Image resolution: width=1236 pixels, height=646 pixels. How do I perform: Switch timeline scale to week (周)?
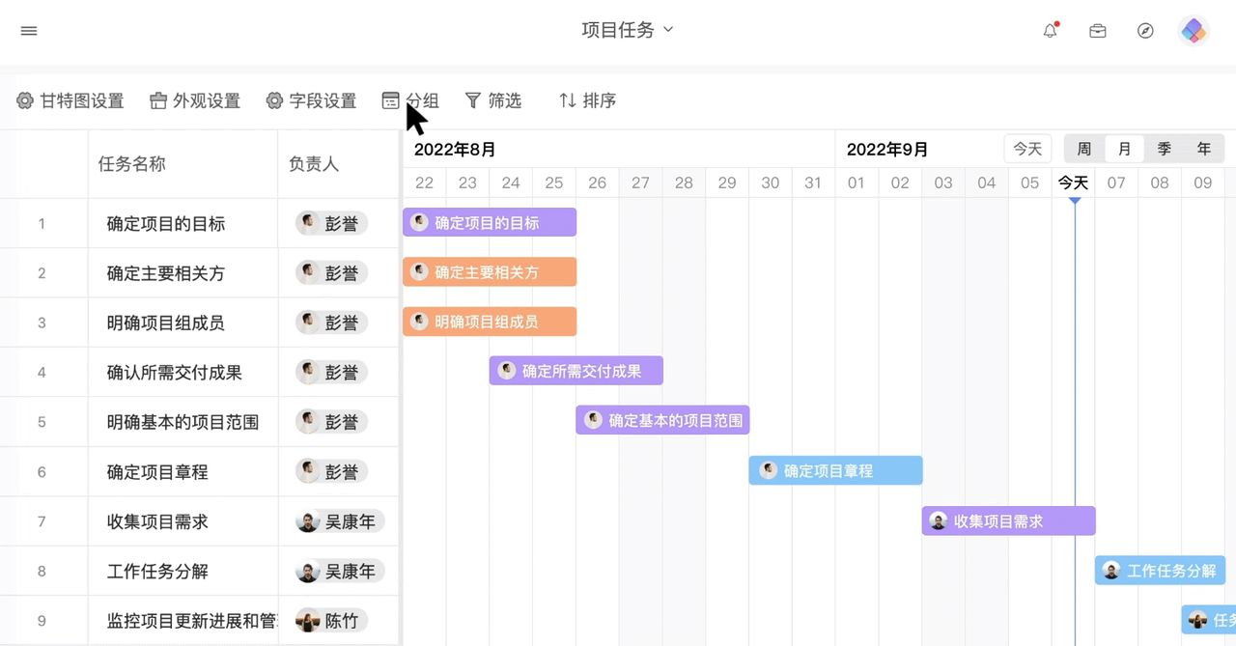tap(1084, 149)
